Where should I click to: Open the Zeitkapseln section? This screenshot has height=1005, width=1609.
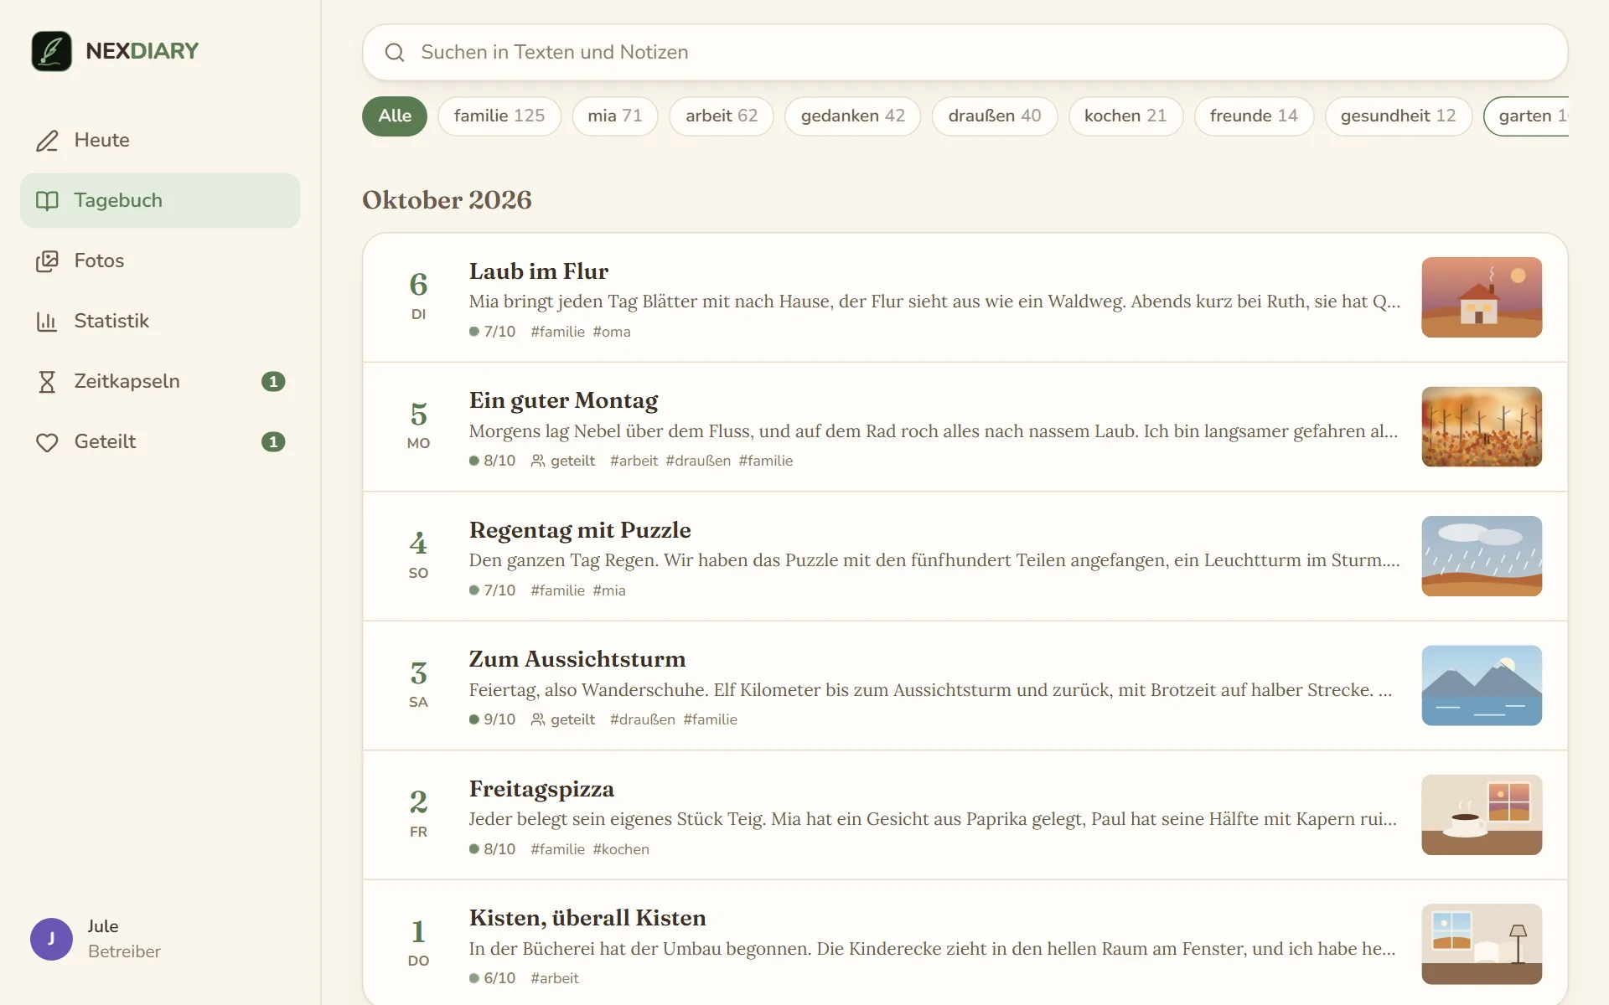[x=160, y=382]
